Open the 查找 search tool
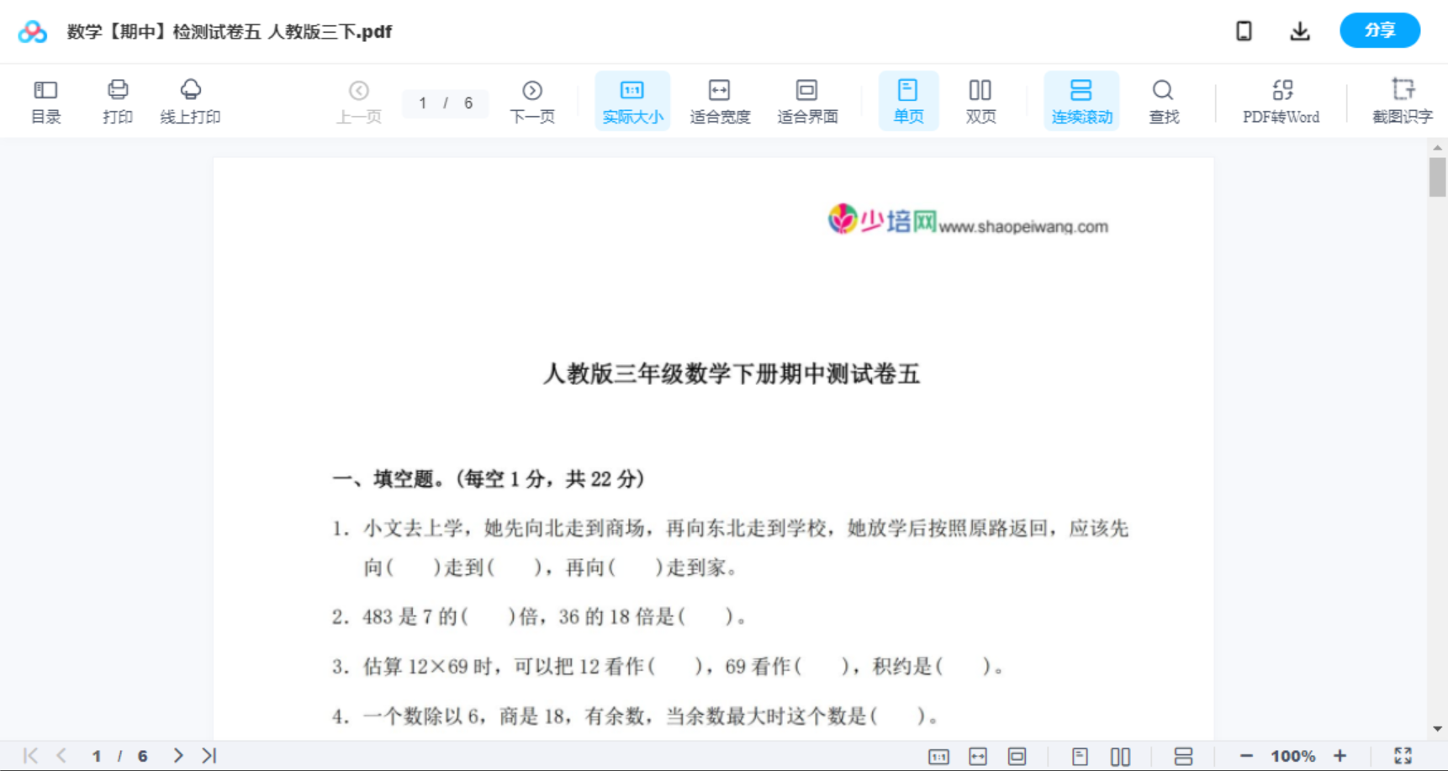This screenshot has width=1448, height=771. (x=1162, y=100)
